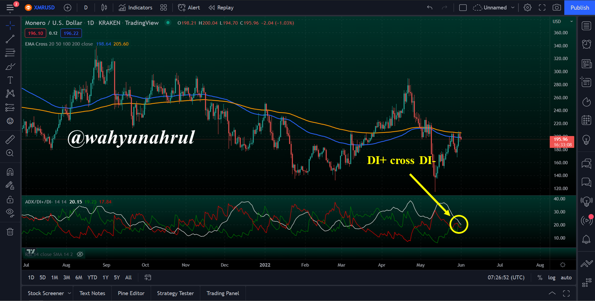The image size is (595, 301).
Task: Toggle RSI indicator visibility with the eye icon
Action: point(80,254)
